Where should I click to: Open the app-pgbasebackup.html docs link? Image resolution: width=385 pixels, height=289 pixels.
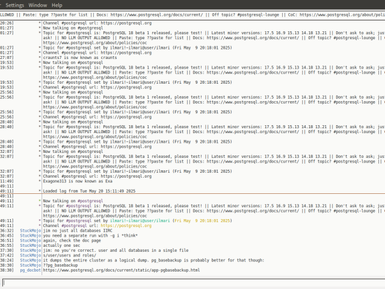click(x=121, y=270)
